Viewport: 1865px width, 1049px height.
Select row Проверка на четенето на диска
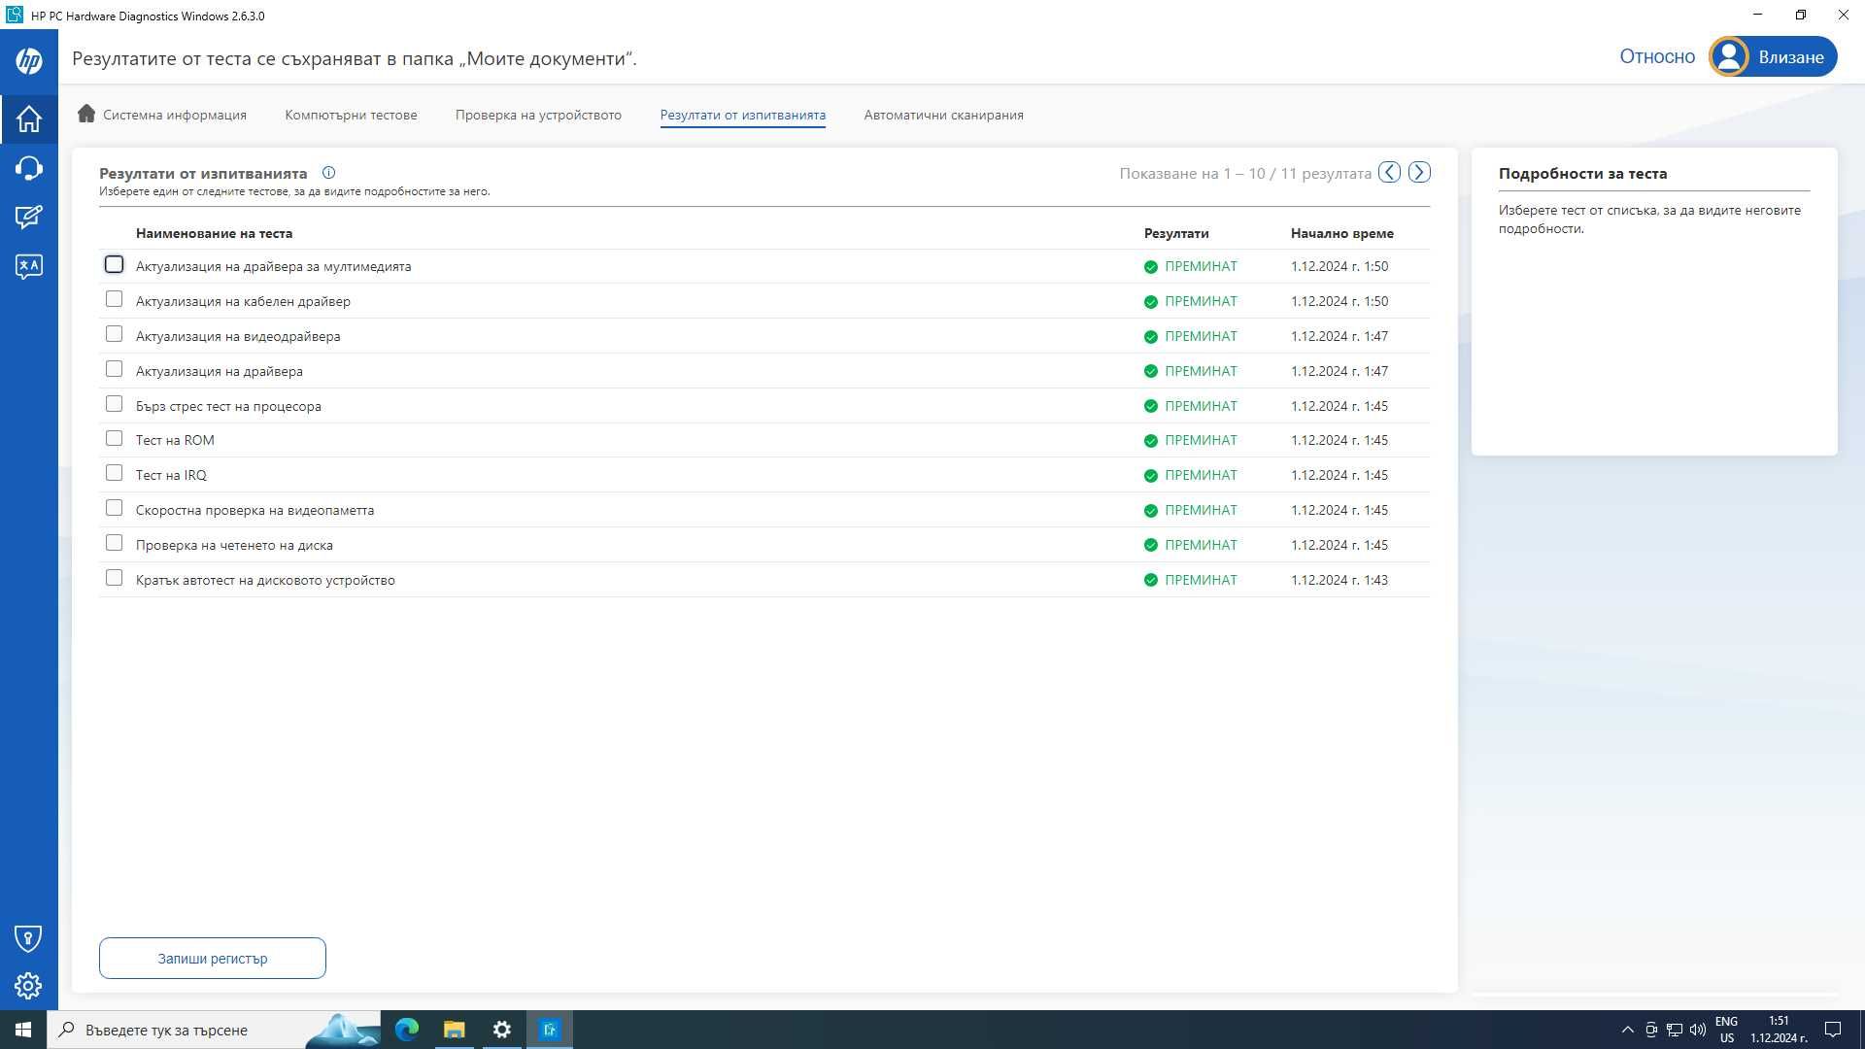(x=763, y=545)
